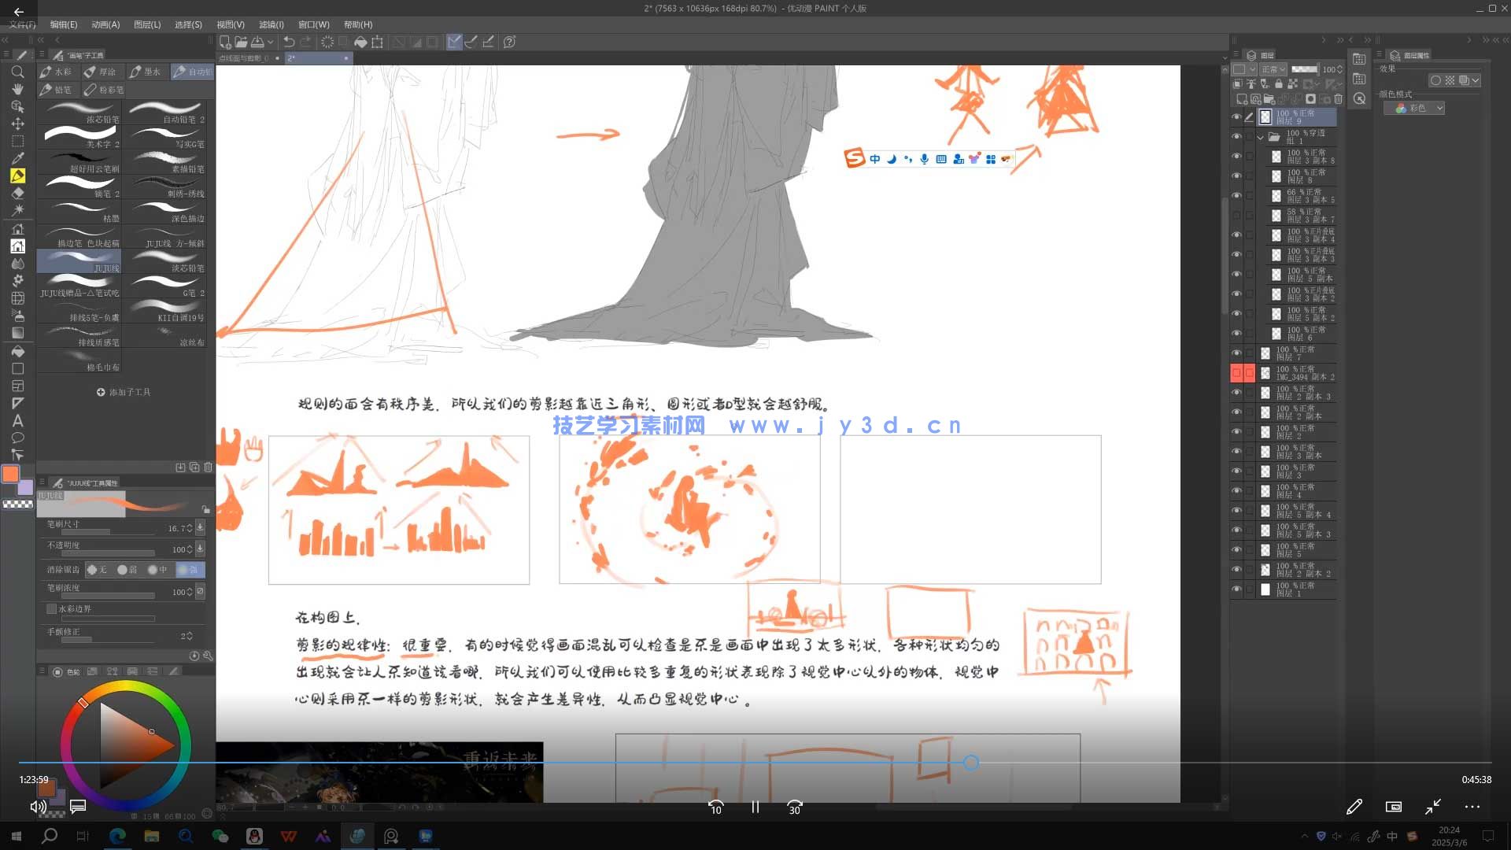The width and height of the screenshot is (1511, 850).
Task: Click the new raster layer icon
Action: pos(1242,99)
